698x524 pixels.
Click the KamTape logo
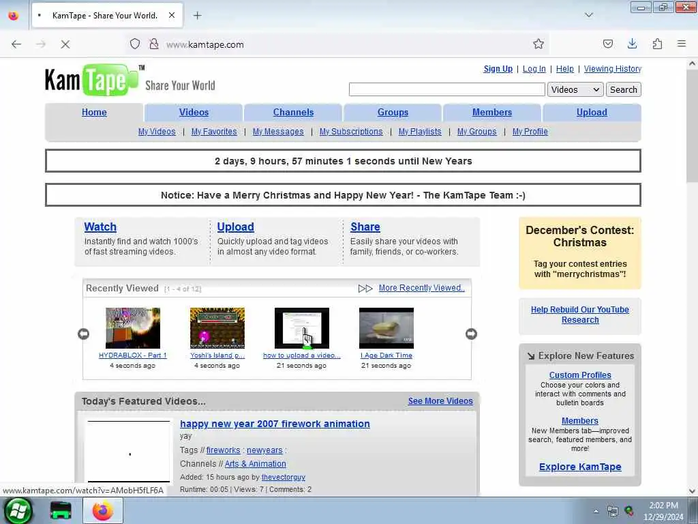click(x=92, y=81)
